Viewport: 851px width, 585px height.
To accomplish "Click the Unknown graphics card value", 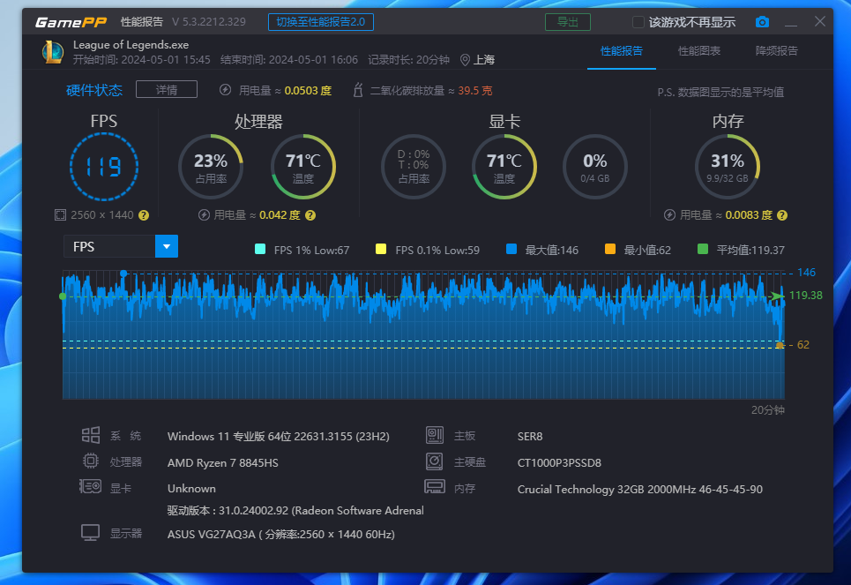I will [191, 489].
